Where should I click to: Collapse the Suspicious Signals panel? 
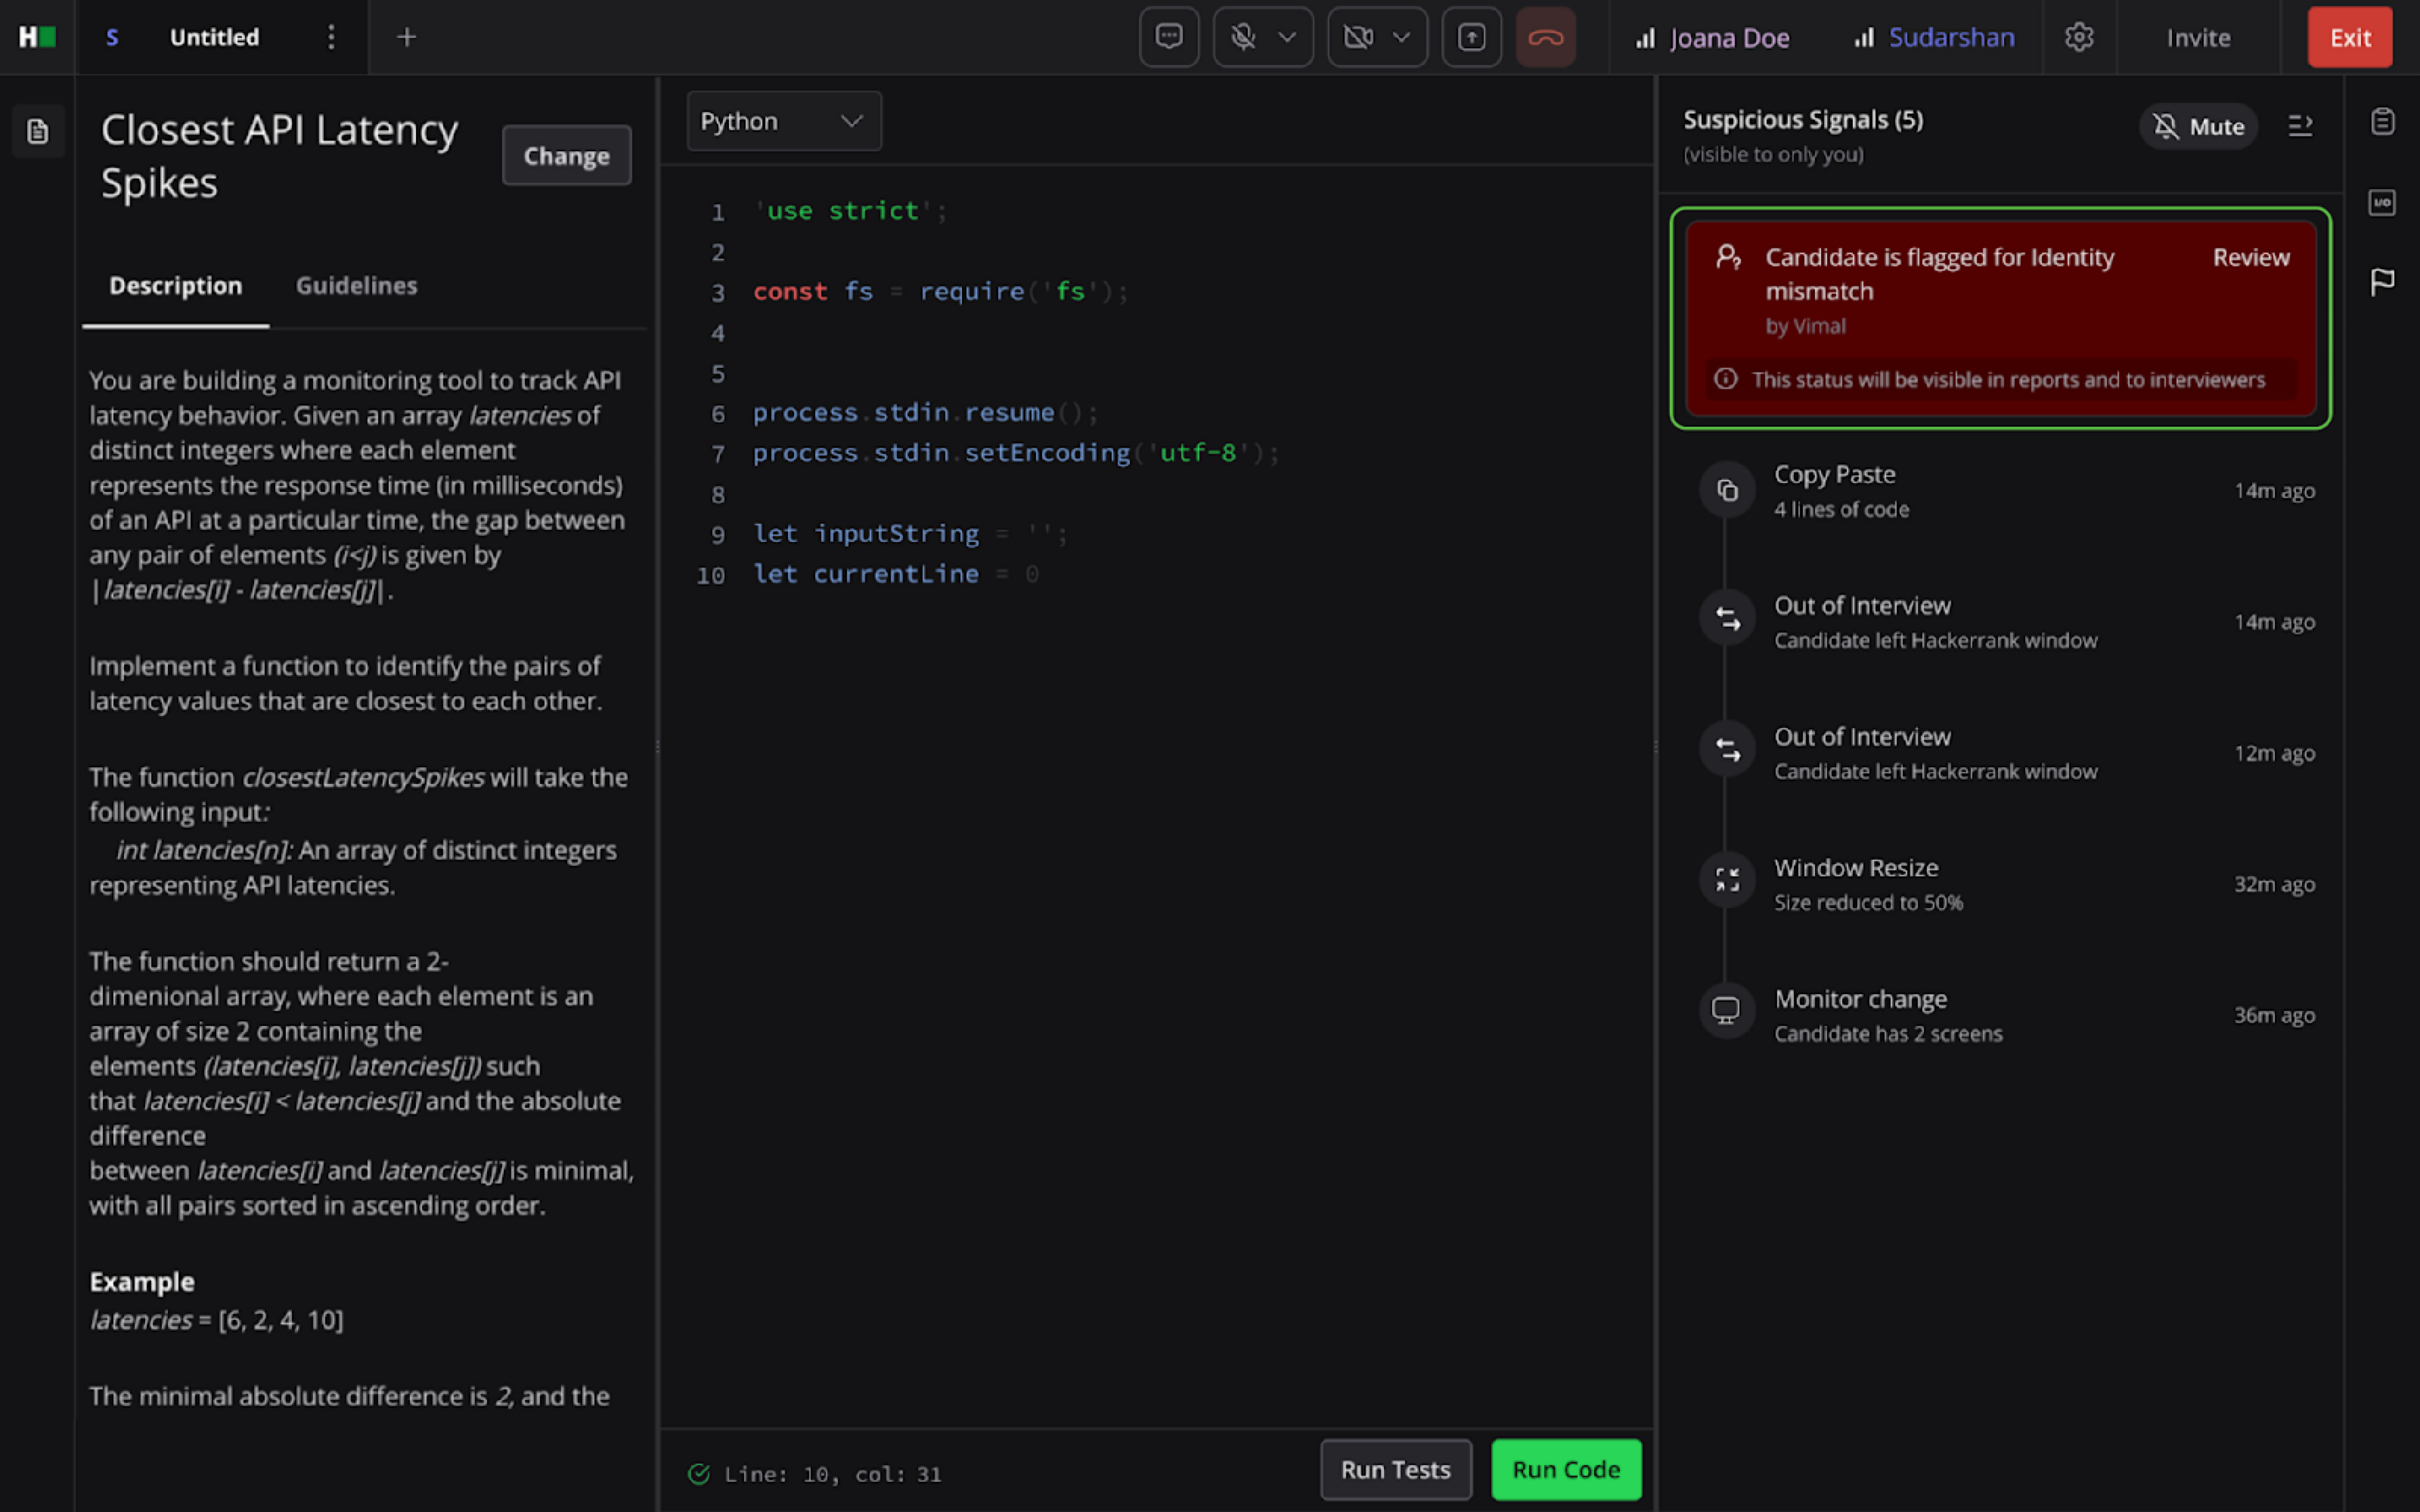coord(2300,126)
